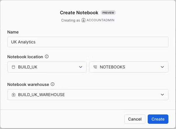Image resolution: width=176 pixels, height=129 pixels.
Task: Click the Notebook warehouse info icon
Action: point(53,84)
